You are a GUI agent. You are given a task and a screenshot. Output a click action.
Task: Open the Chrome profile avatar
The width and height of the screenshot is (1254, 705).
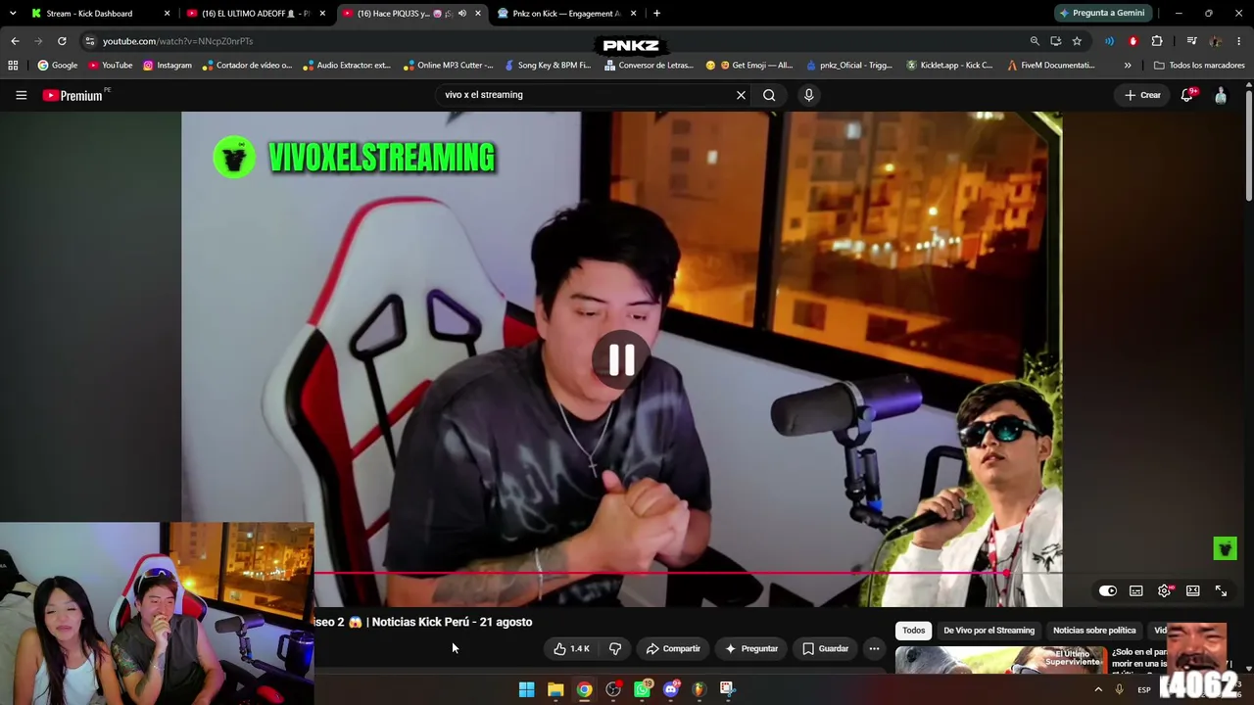tap(1216, 41)
